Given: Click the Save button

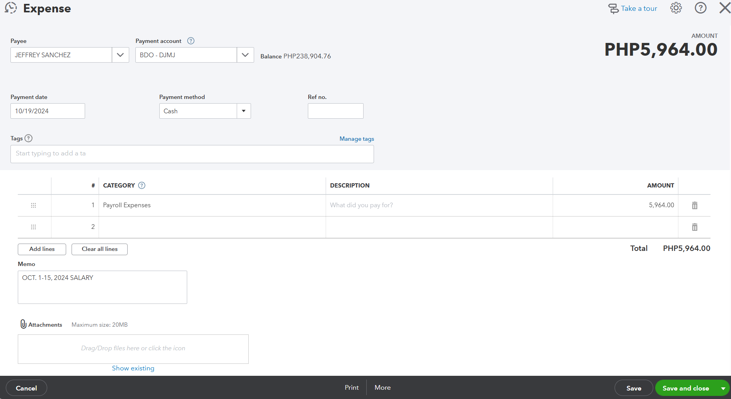Looking at the screenshot, I should (634, 388).
